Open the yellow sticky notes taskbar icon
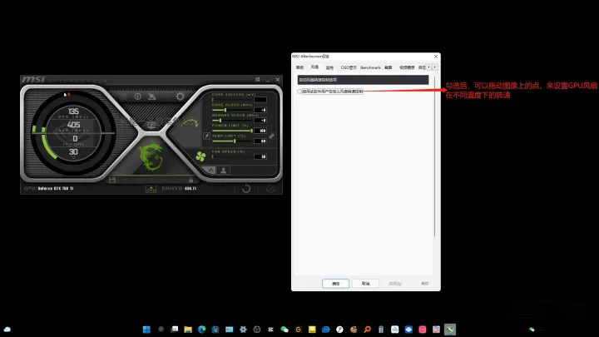 [312, 330]
